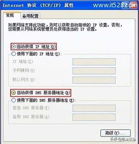139x144 pixels.
Task: Click the 首选 DNS 服务器 input box
Action: (x=94, y=108)
